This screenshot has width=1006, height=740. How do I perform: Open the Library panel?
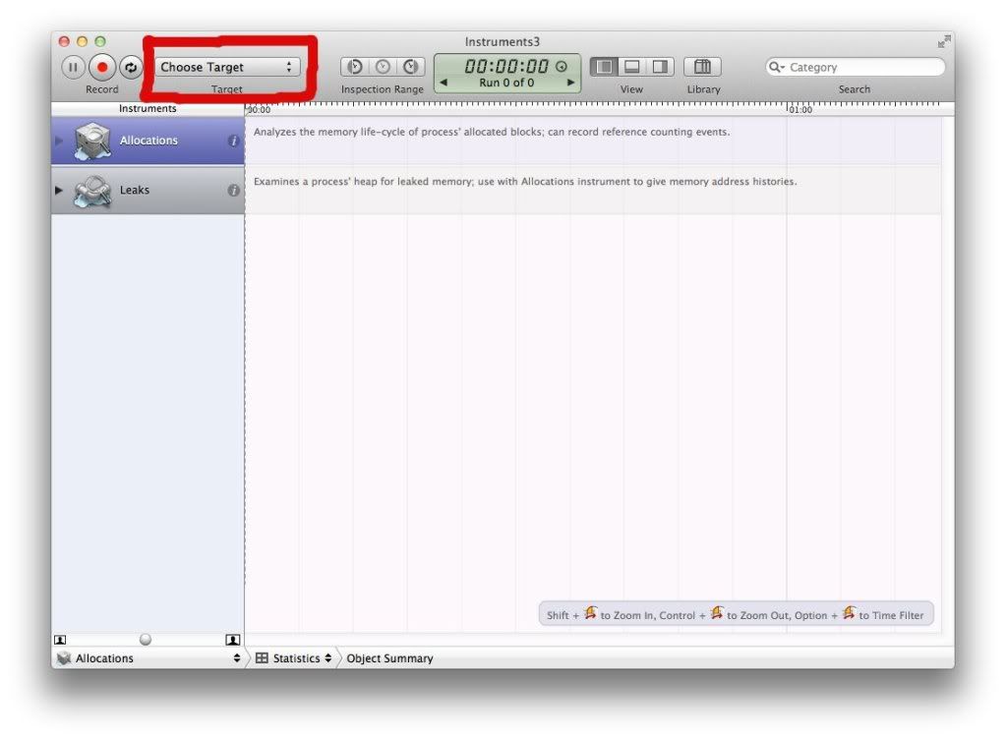(x=702, y=67)
